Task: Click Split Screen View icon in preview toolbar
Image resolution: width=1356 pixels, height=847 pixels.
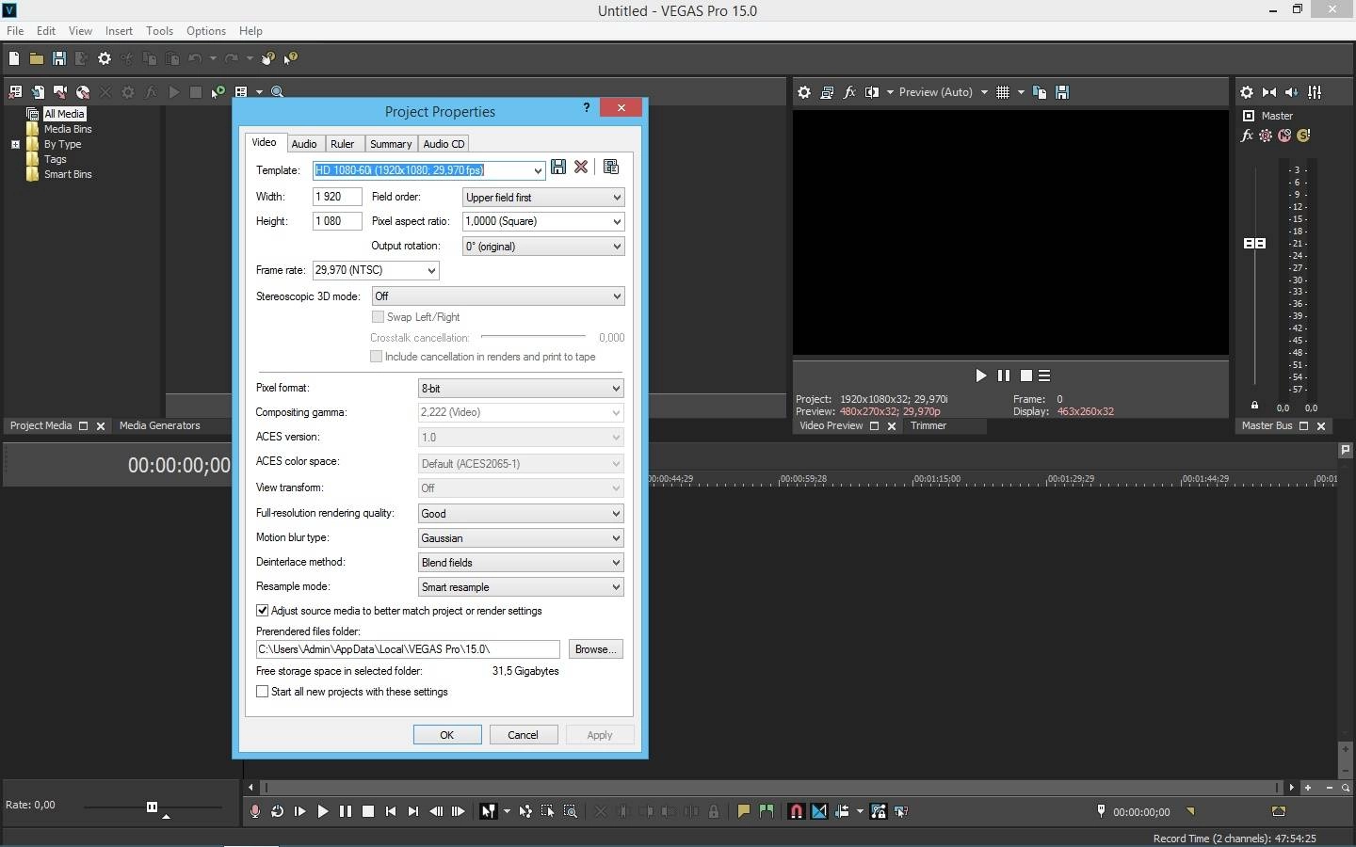Action: click(872, 92)
